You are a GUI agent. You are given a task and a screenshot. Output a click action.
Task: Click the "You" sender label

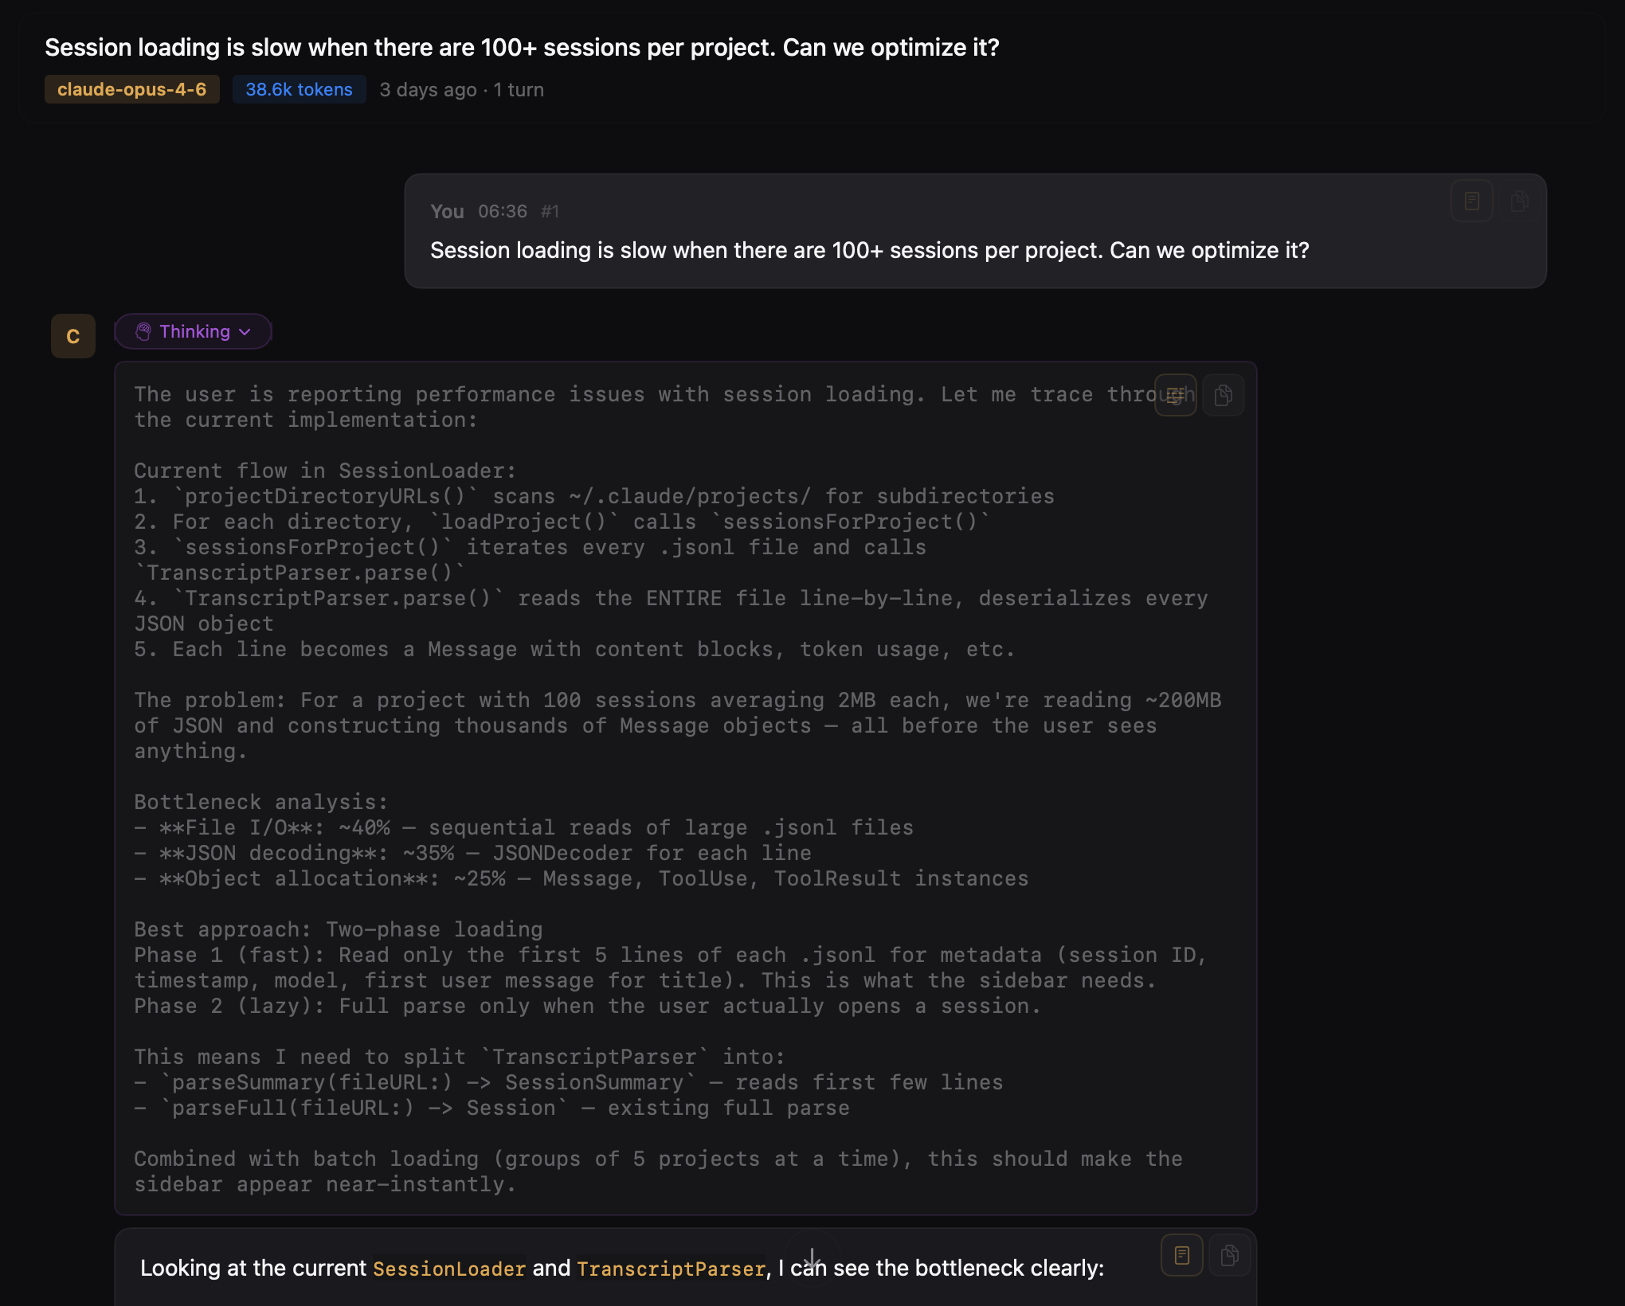(447, 211)
